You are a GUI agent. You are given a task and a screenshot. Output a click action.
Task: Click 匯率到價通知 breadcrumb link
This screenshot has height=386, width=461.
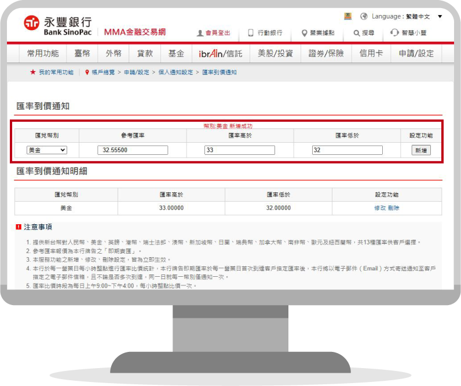219,72
